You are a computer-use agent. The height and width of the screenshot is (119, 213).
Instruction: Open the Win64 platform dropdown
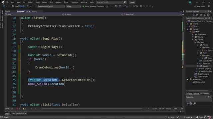(74, 6)
